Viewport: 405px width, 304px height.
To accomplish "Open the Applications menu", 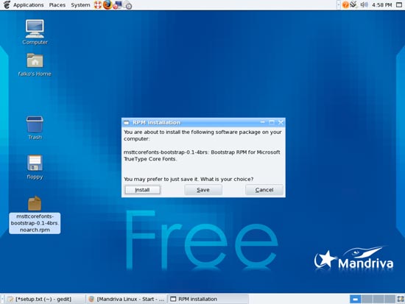I will click(29, 5).
